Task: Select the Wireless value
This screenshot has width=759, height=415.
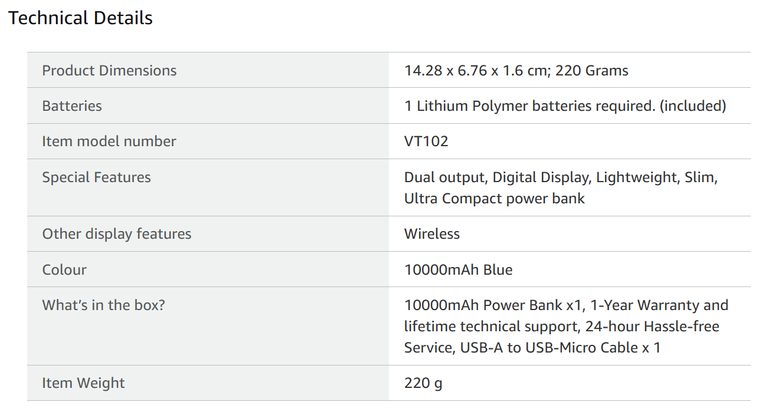Action: pos(432,234)
